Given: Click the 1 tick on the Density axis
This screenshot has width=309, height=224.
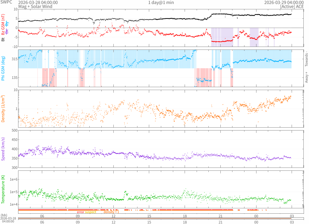Looking at the screenshot, I should pyautogui.click(x=17, y=109).
